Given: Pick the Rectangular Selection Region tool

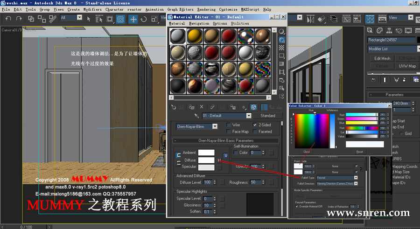Looking at the screenshot, I should (x=110, y=19).
